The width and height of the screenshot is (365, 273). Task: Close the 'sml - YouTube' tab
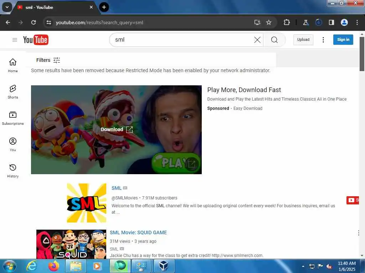pos(91,7)
